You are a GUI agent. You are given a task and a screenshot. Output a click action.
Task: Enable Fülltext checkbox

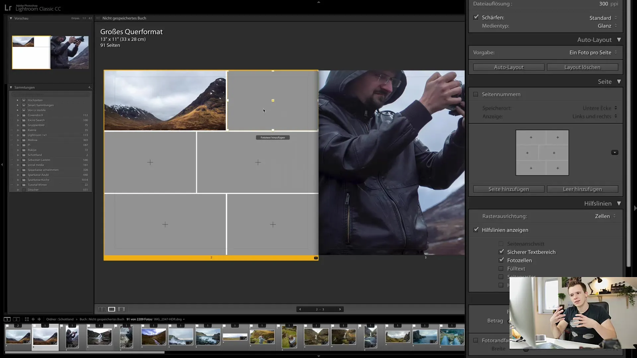pos(501,269)
